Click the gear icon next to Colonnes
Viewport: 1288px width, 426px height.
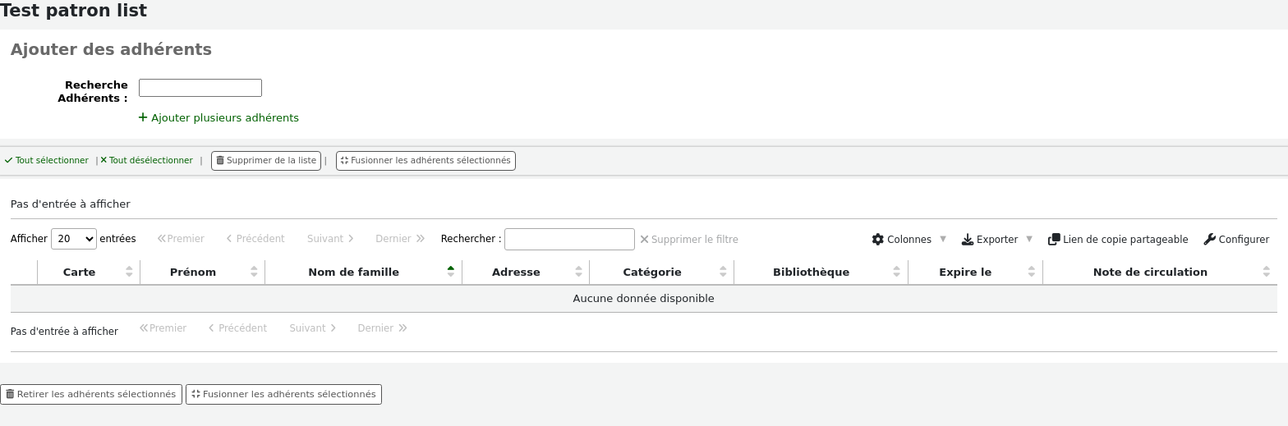877,240
